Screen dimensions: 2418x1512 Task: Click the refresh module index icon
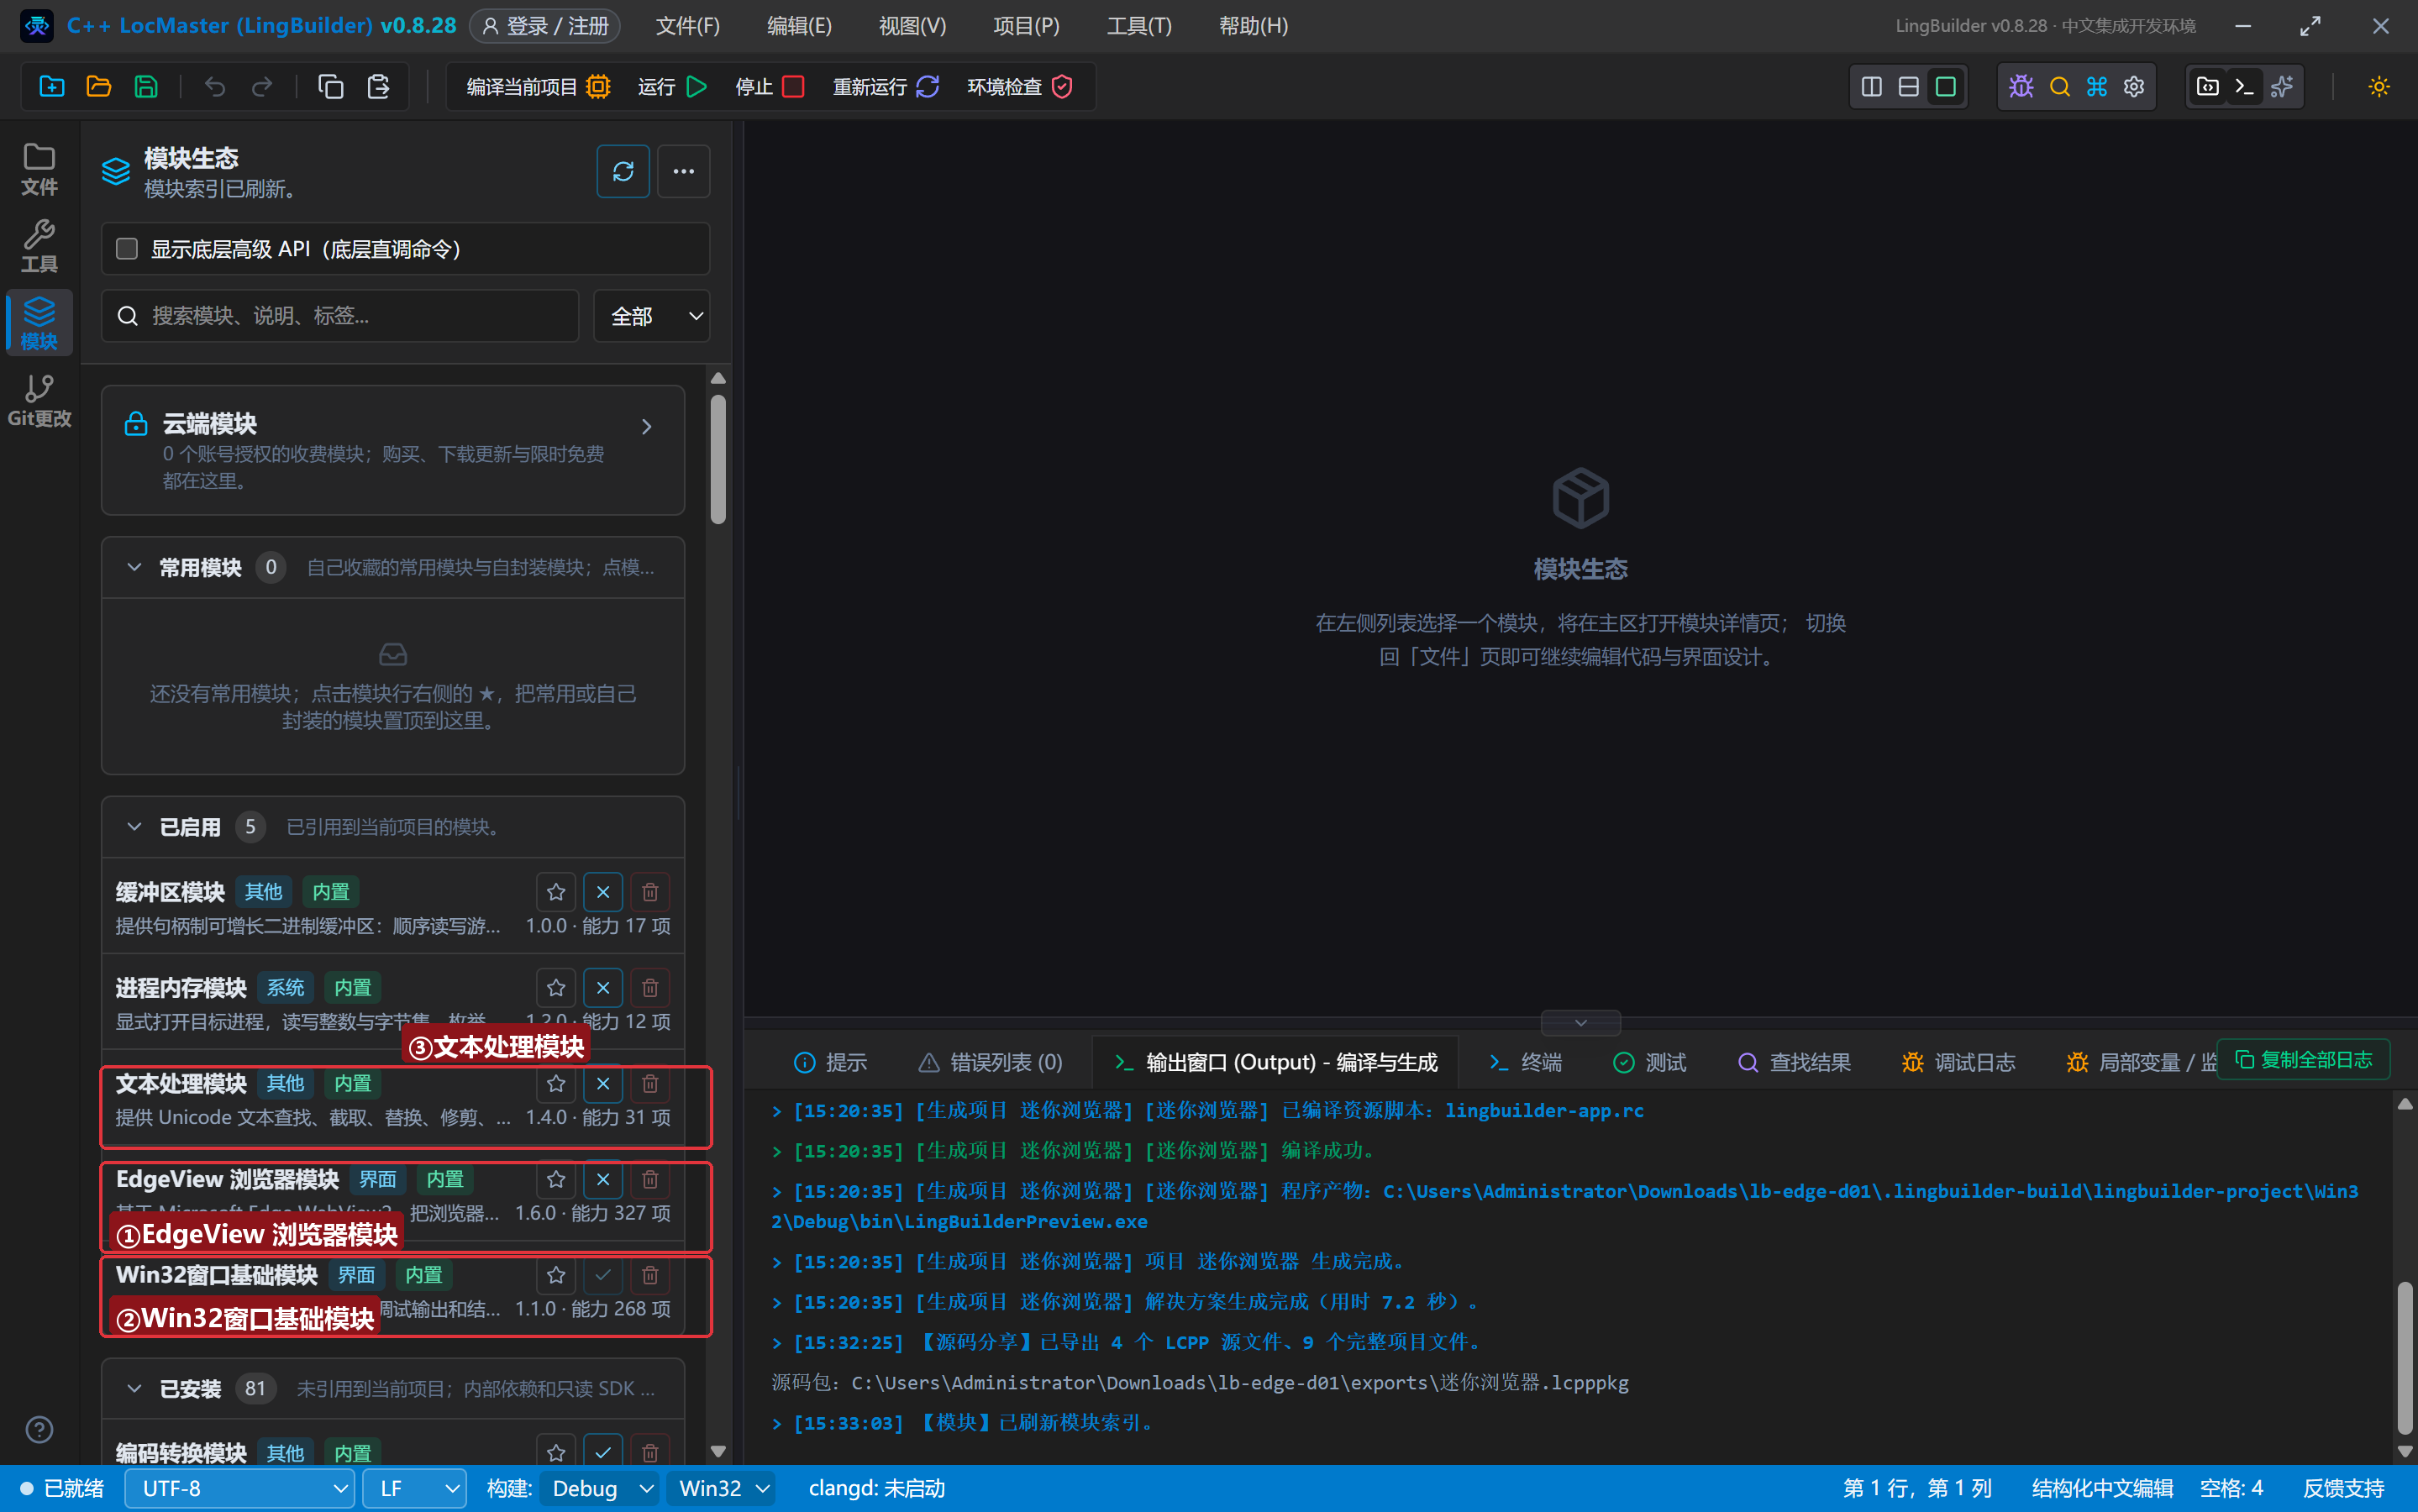[x=622, y=172]
